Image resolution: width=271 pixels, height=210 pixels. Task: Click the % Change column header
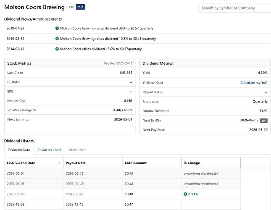click(192, 163)
